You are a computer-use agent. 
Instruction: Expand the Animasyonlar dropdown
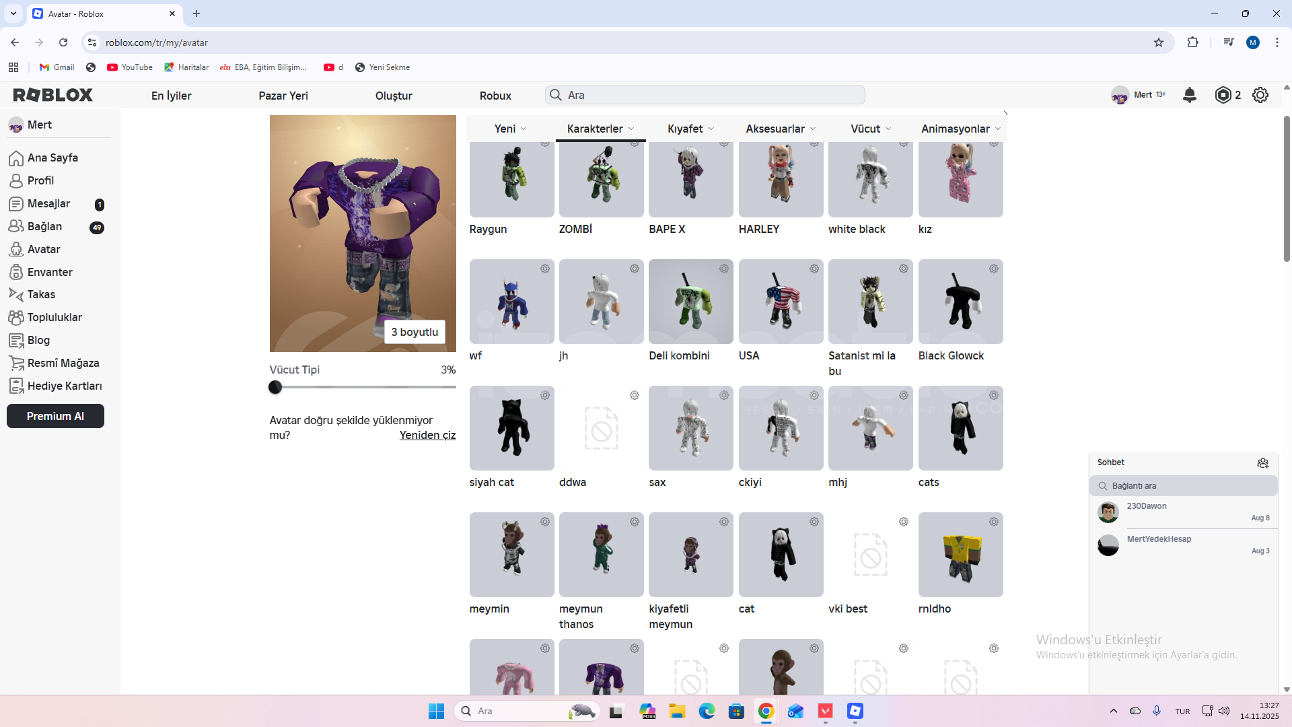960,129
